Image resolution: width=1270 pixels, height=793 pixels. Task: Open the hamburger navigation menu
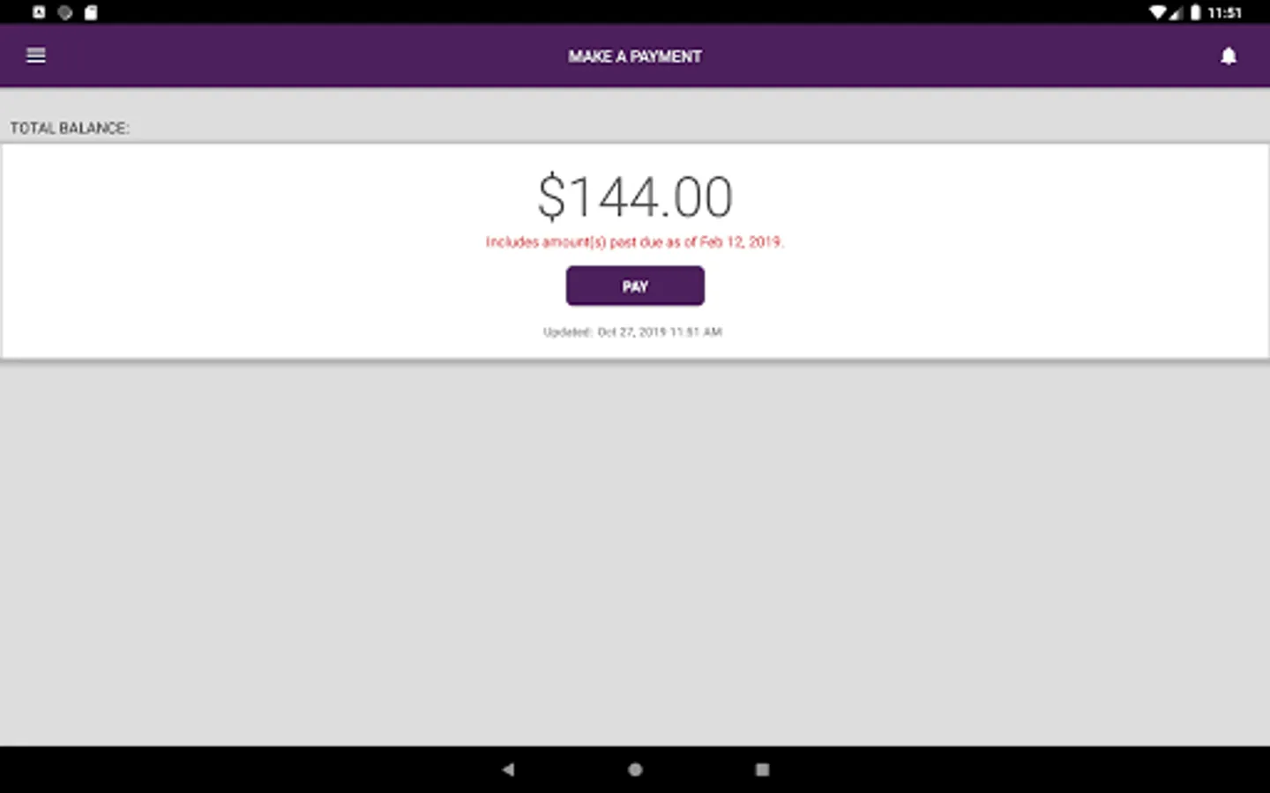(36, 56)
